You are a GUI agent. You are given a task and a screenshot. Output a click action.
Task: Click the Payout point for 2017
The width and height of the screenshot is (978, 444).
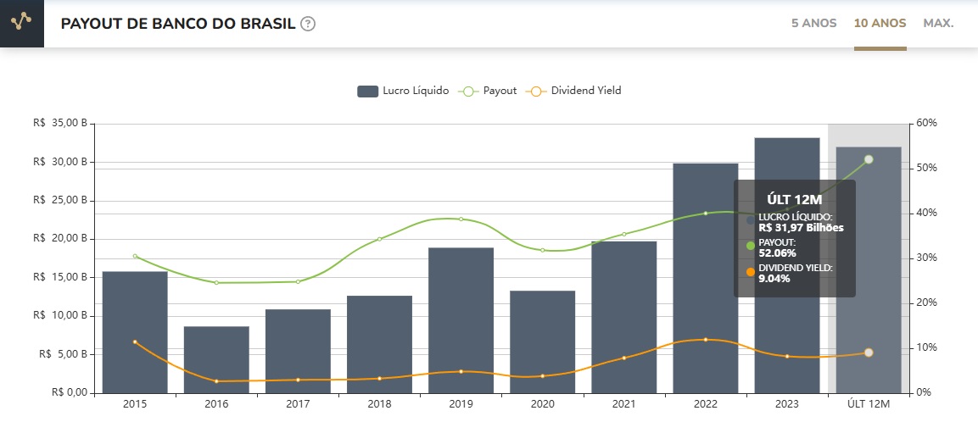point(298,281)
